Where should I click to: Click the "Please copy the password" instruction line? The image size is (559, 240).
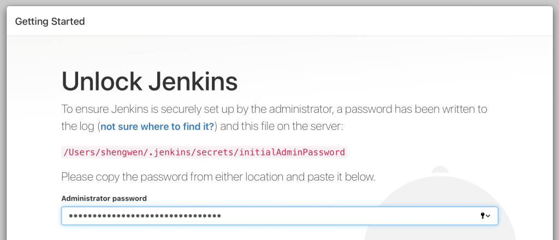(x=218, y=177)
